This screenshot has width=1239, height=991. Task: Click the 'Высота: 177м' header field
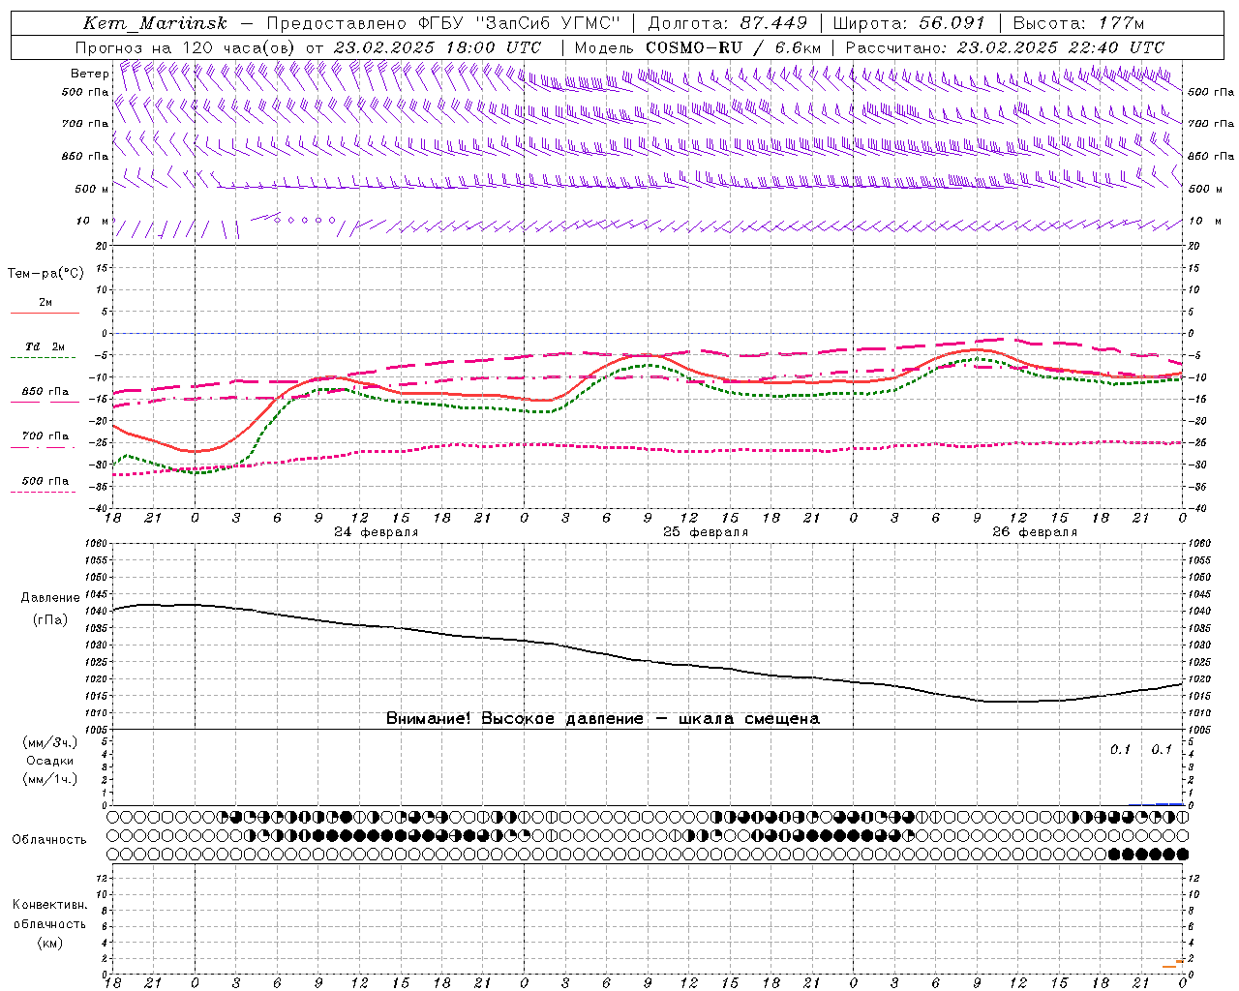(x=1077, y=23)
